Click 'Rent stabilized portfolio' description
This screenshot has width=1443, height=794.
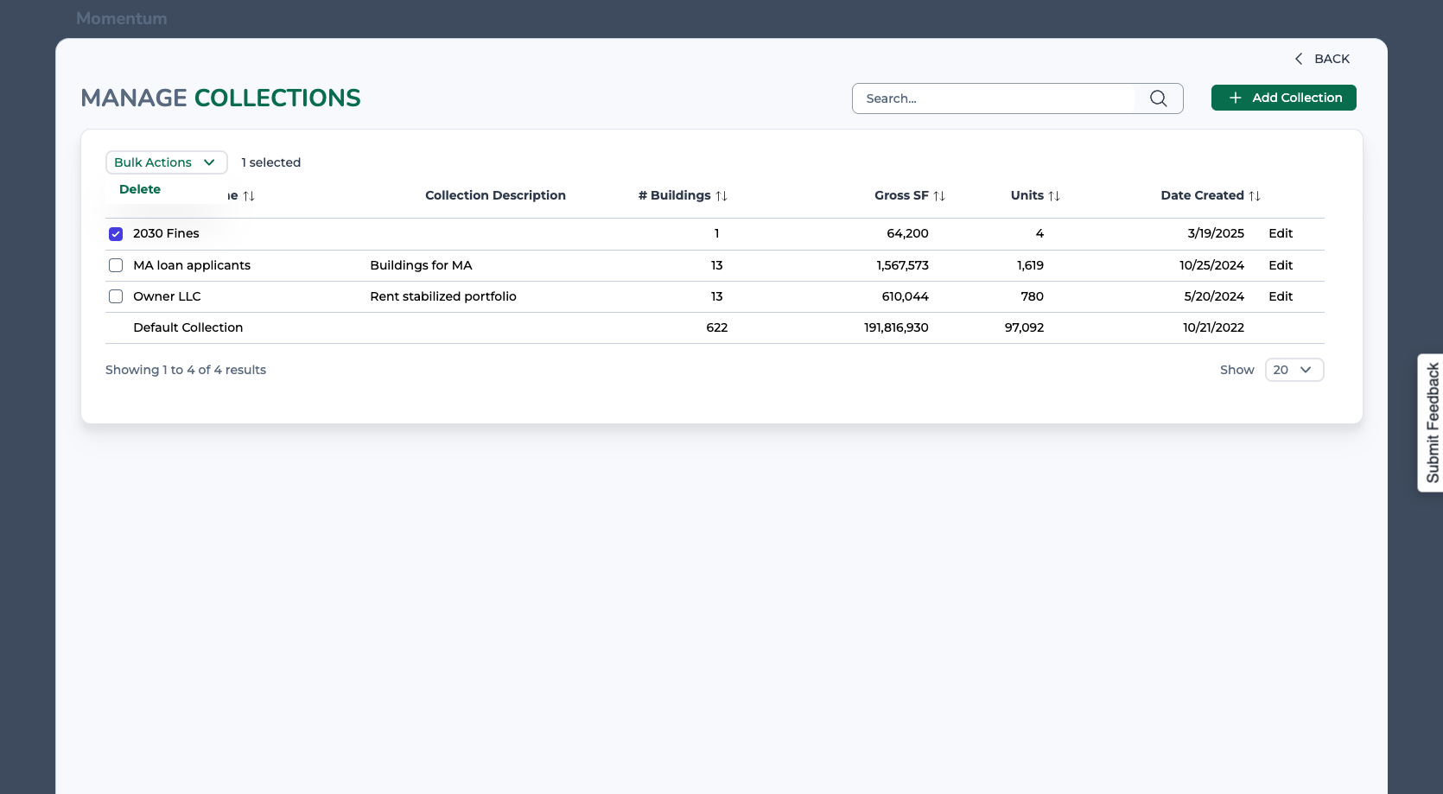[x=443, y=296]
